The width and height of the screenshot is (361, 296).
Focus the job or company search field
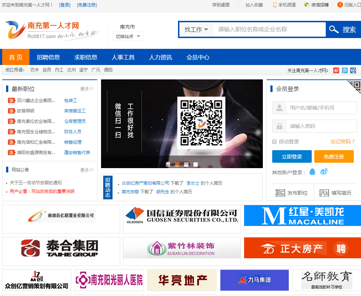pyautogui.click(x=270, y=29)
